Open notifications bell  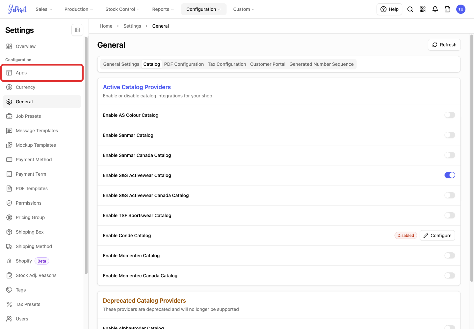pyautogui.click(x=435, y=9)
